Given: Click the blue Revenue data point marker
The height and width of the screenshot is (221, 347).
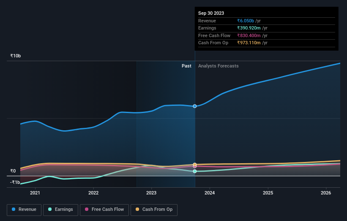Looking at the screenshot, I should click(195, 106).
